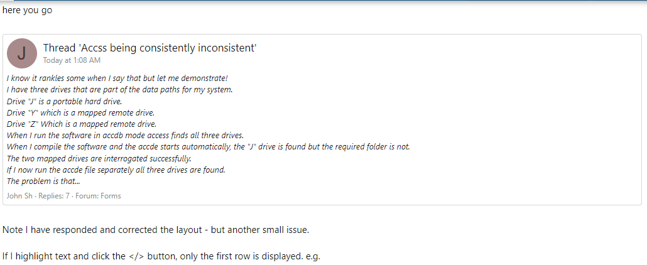Click the Drive "Y" mapped remote drive line
647x265 pixels.
(82, 112)
